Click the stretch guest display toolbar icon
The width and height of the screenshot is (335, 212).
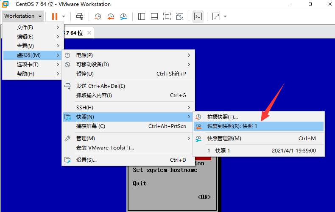pos(216,16)
